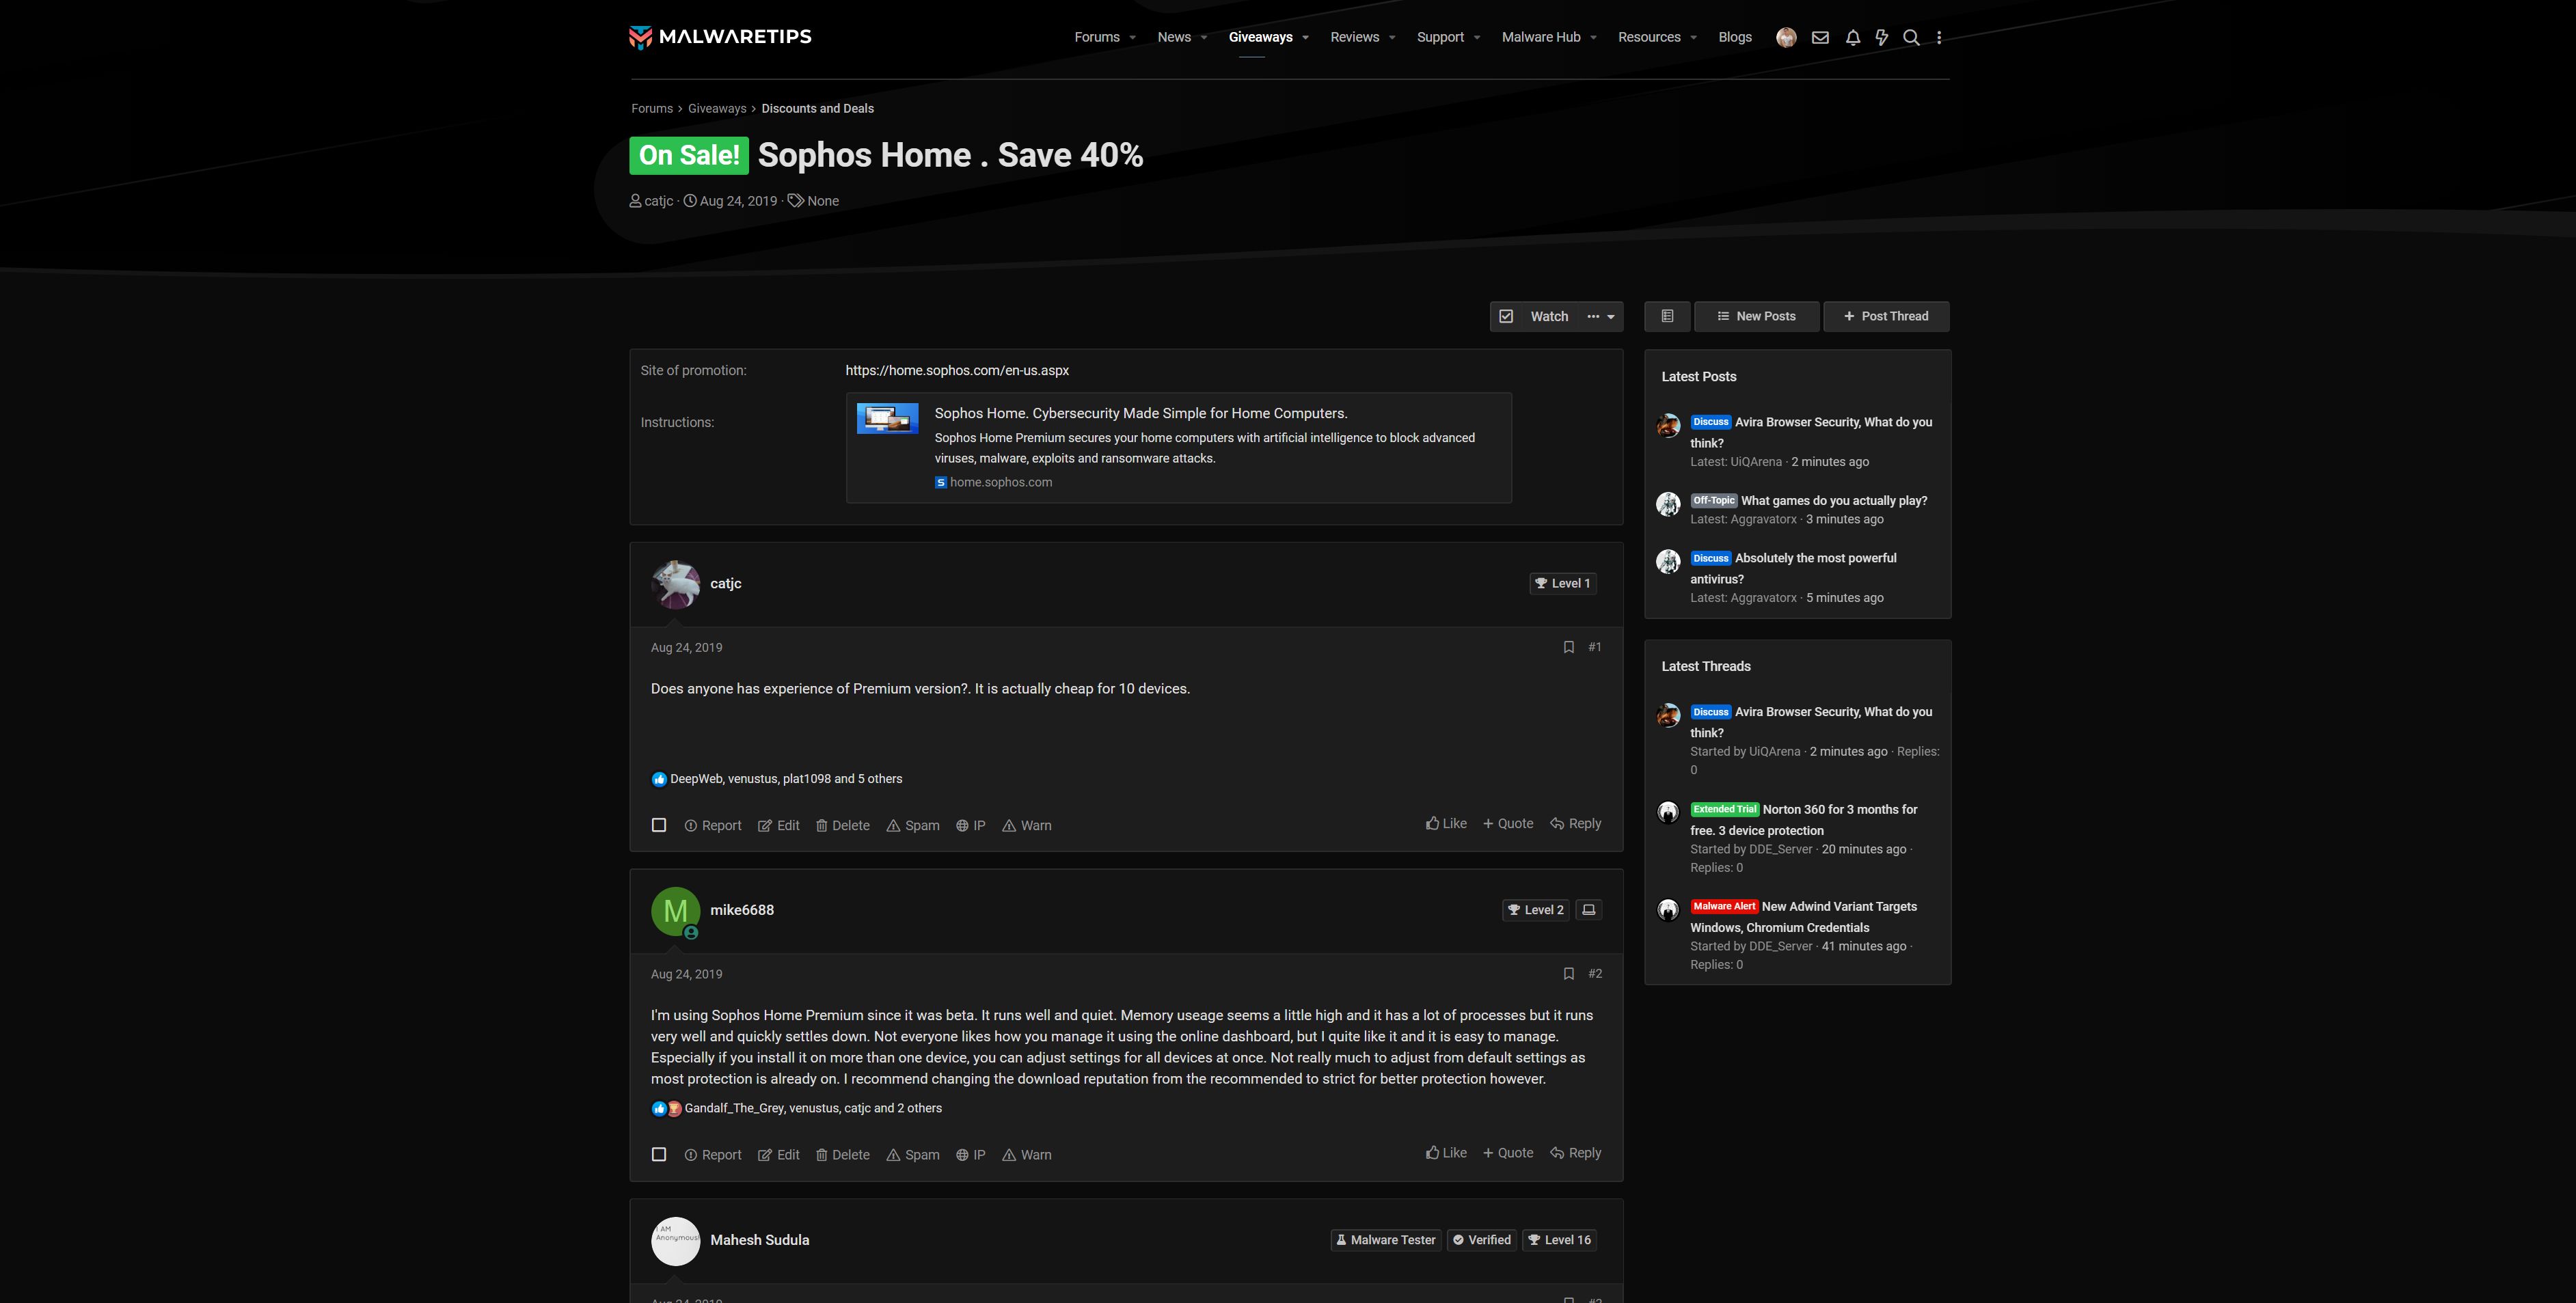
Task: Open mike6688's green avatar
Action: [x=675, y=911]
